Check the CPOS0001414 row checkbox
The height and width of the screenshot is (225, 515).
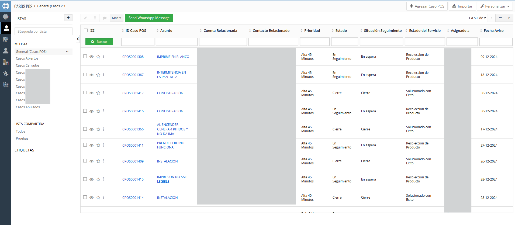[x=85, y=197]
